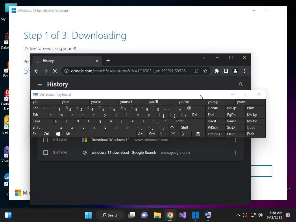Select 'you' word suggestion on keyboard

coord(45,102)
